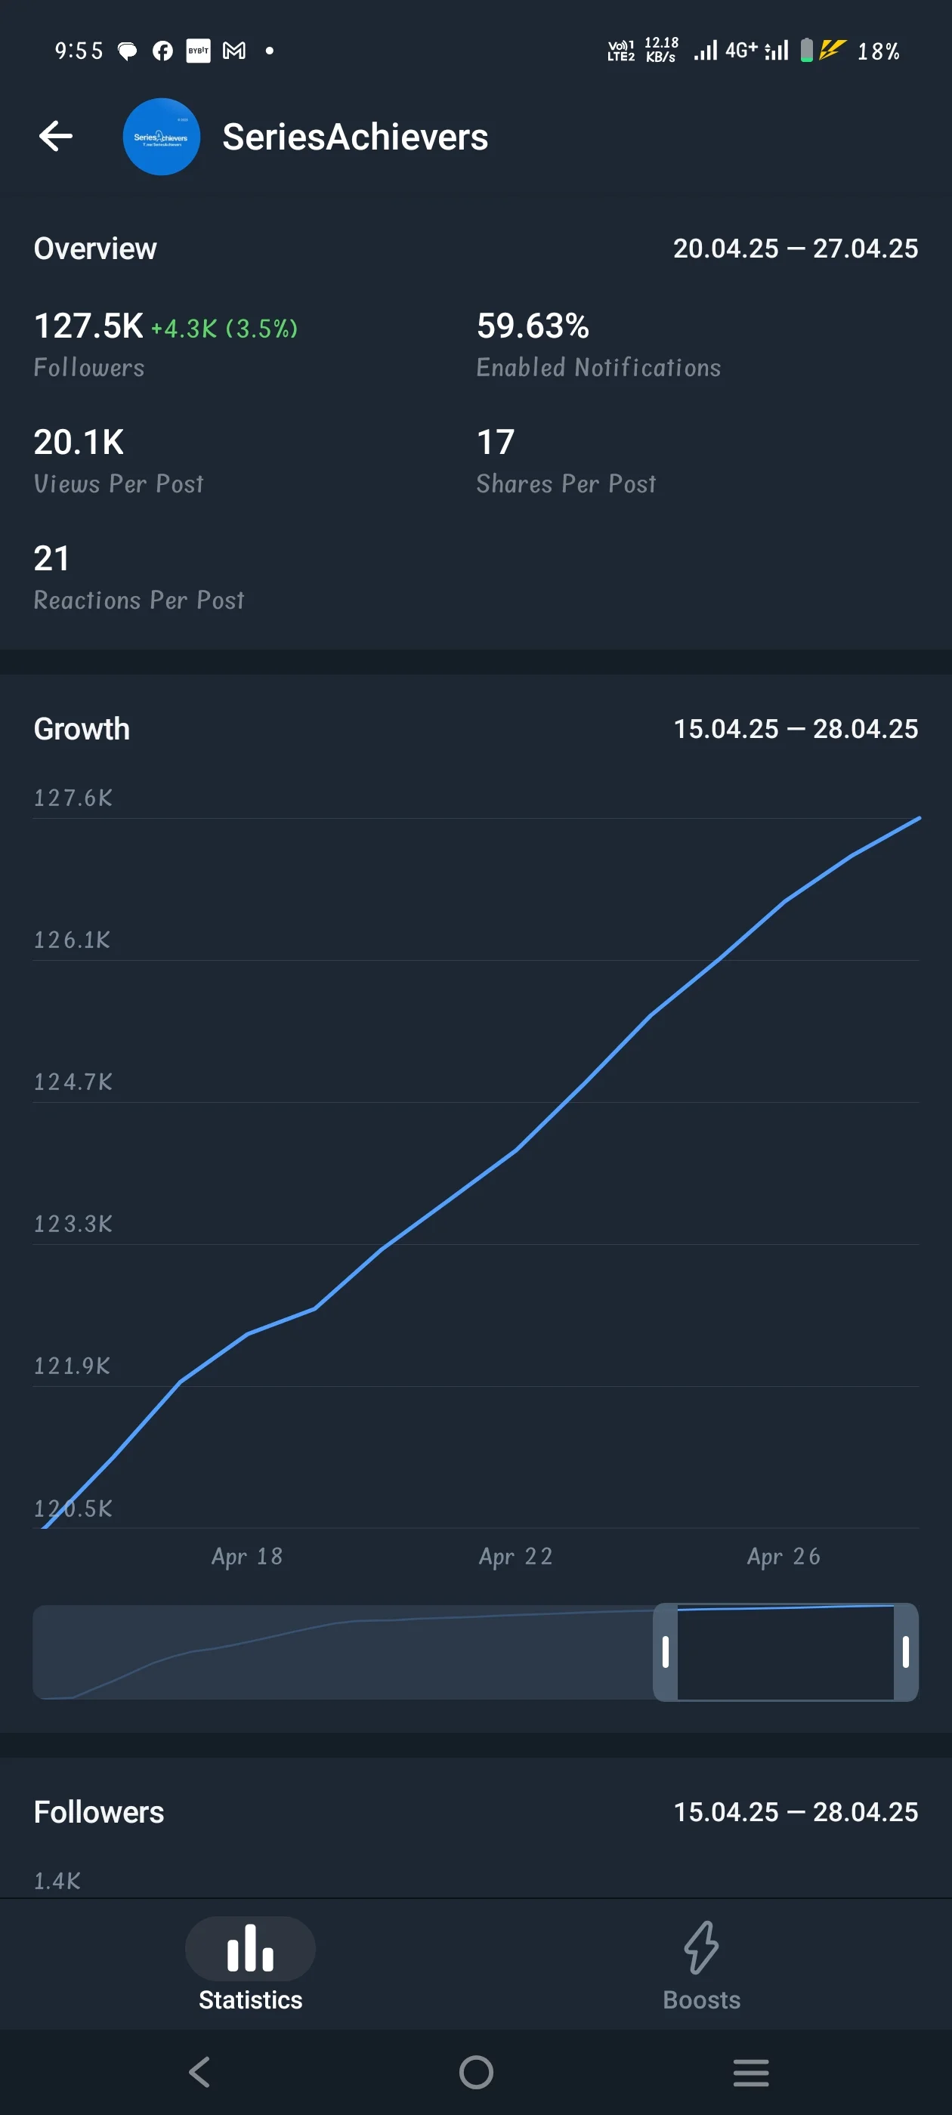Open the SeriesAchievers channel avatar
This screenshot has width=952, height=2115.
point(161,136)
